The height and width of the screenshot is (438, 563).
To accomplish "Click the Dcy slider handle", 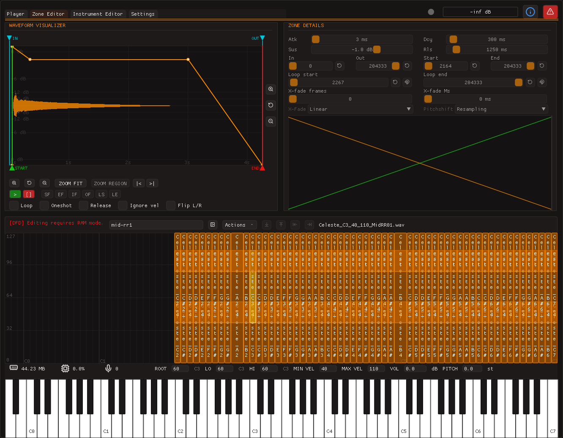I will tap(453, 39).
